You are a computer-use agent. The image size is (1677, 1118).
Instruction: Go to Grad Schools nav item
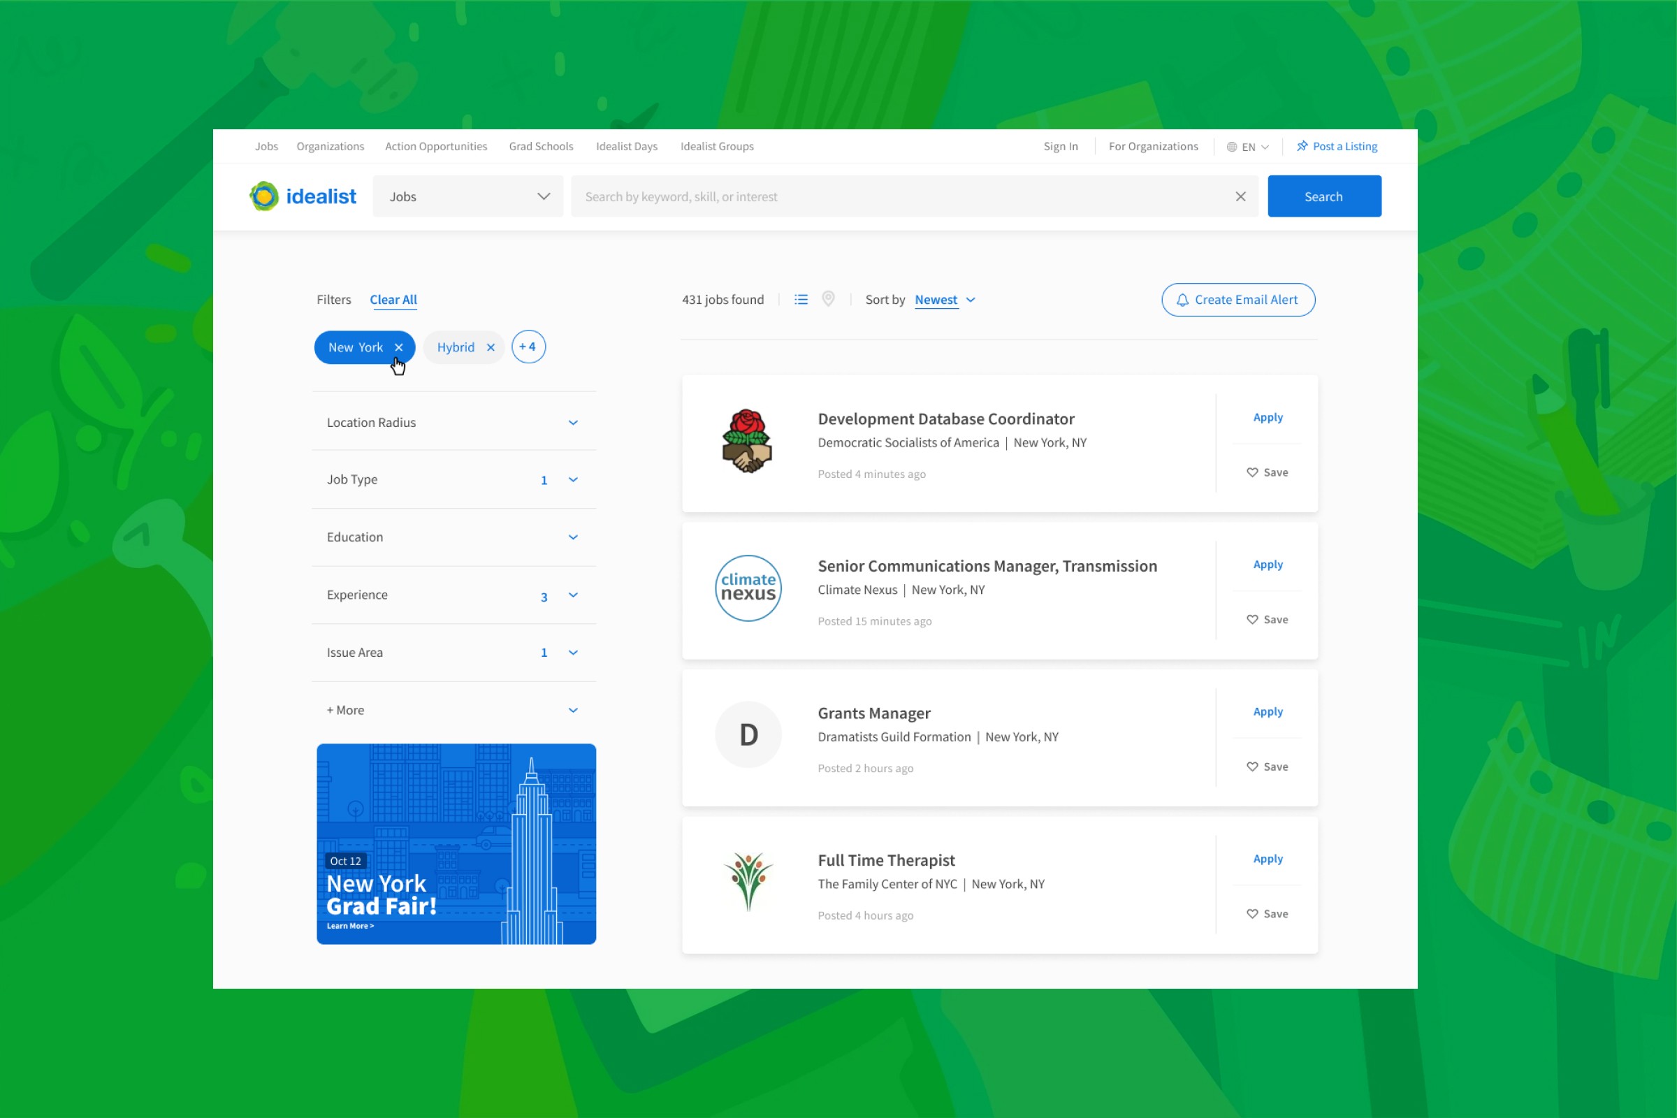pyautogui.click(x=540, y=146)
